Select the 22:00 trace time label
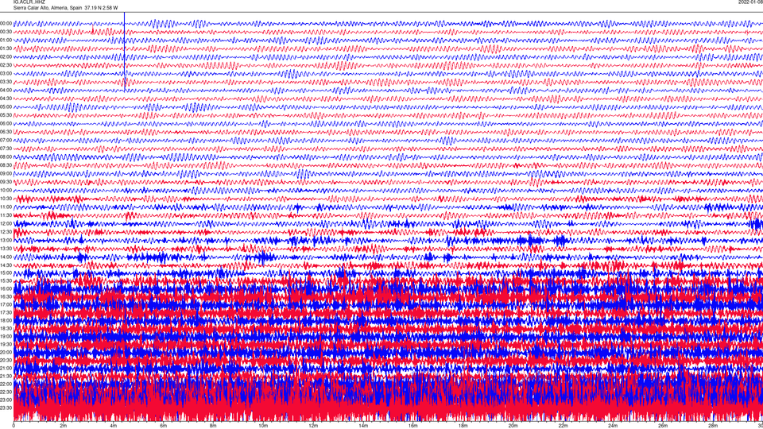Viewport: 763px width, 429px height. tap(6, 385)
